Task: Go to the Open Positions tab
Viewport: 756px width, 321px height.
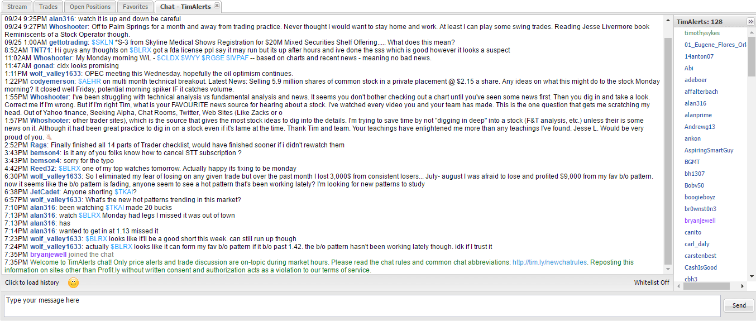Action: pyautogui.click(x=90, y=7)
